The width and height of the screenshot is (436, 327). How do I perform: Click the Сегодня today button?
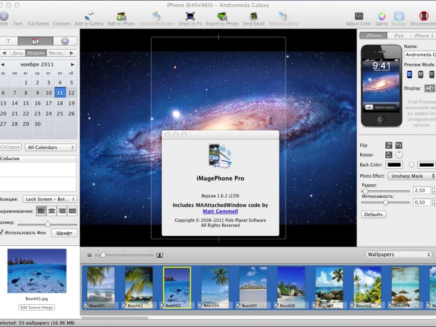pos(10,147)
